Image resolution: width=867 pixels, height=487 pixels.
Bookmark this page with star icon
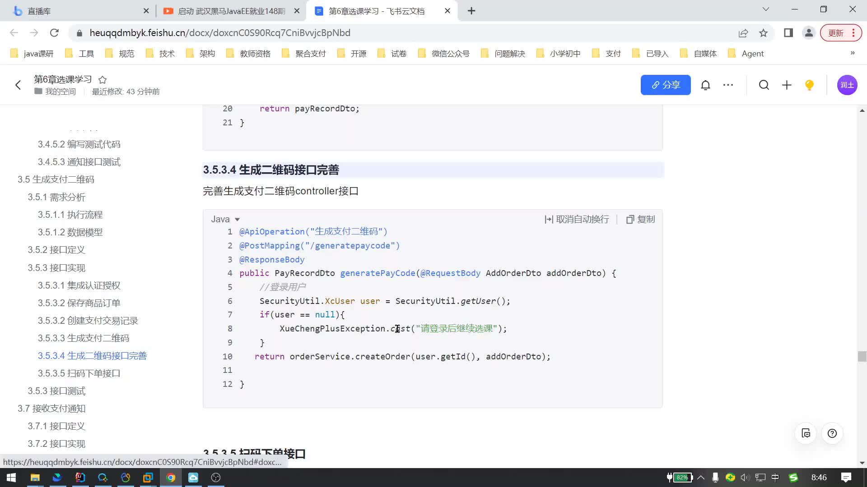(764, 33)
